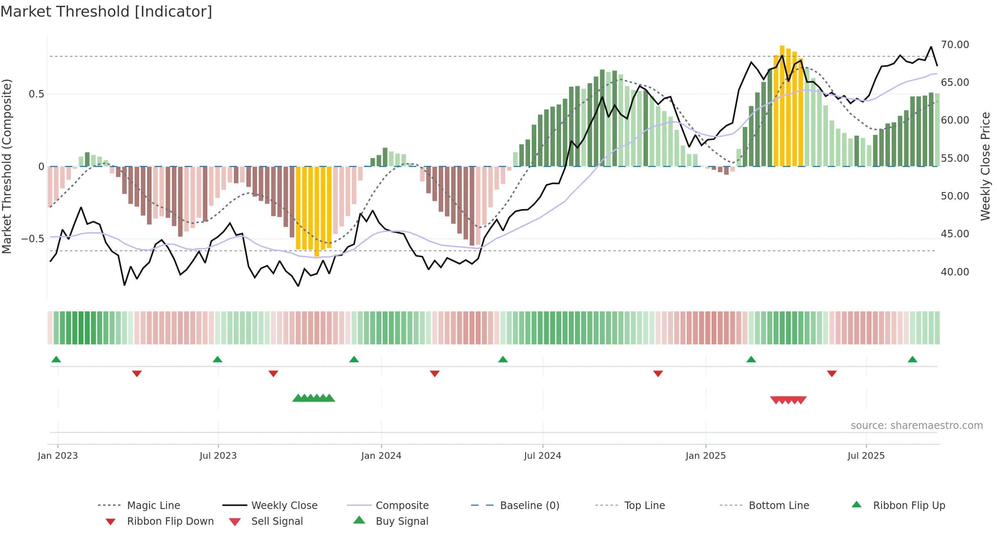997x560 pixels.
Task: Click the last ribbon flip up marker after Jul 2025
Action: (x=912, y=359)
